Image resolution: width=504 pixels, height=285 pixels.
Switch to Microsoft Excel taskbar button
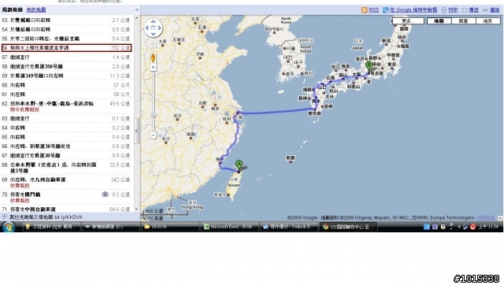pyautogui.click(x=229, y=227)
